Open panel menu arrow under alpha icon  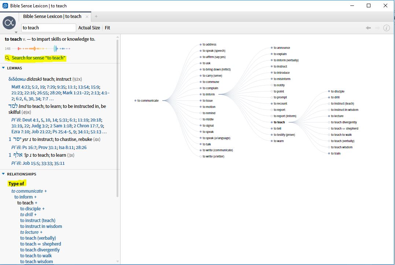(16, 32)
